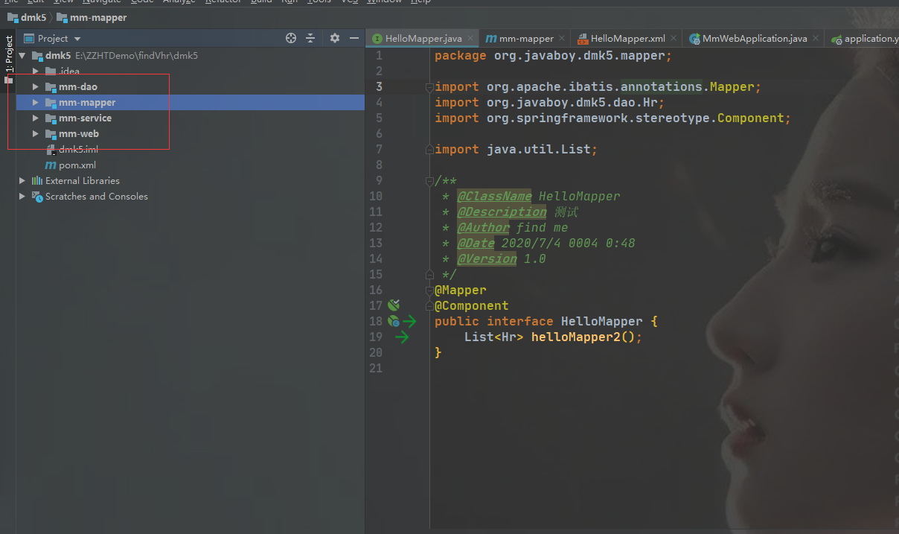Open the Project panel settings gear
Viewport: 899px width, 534px height.
point(335,38)
